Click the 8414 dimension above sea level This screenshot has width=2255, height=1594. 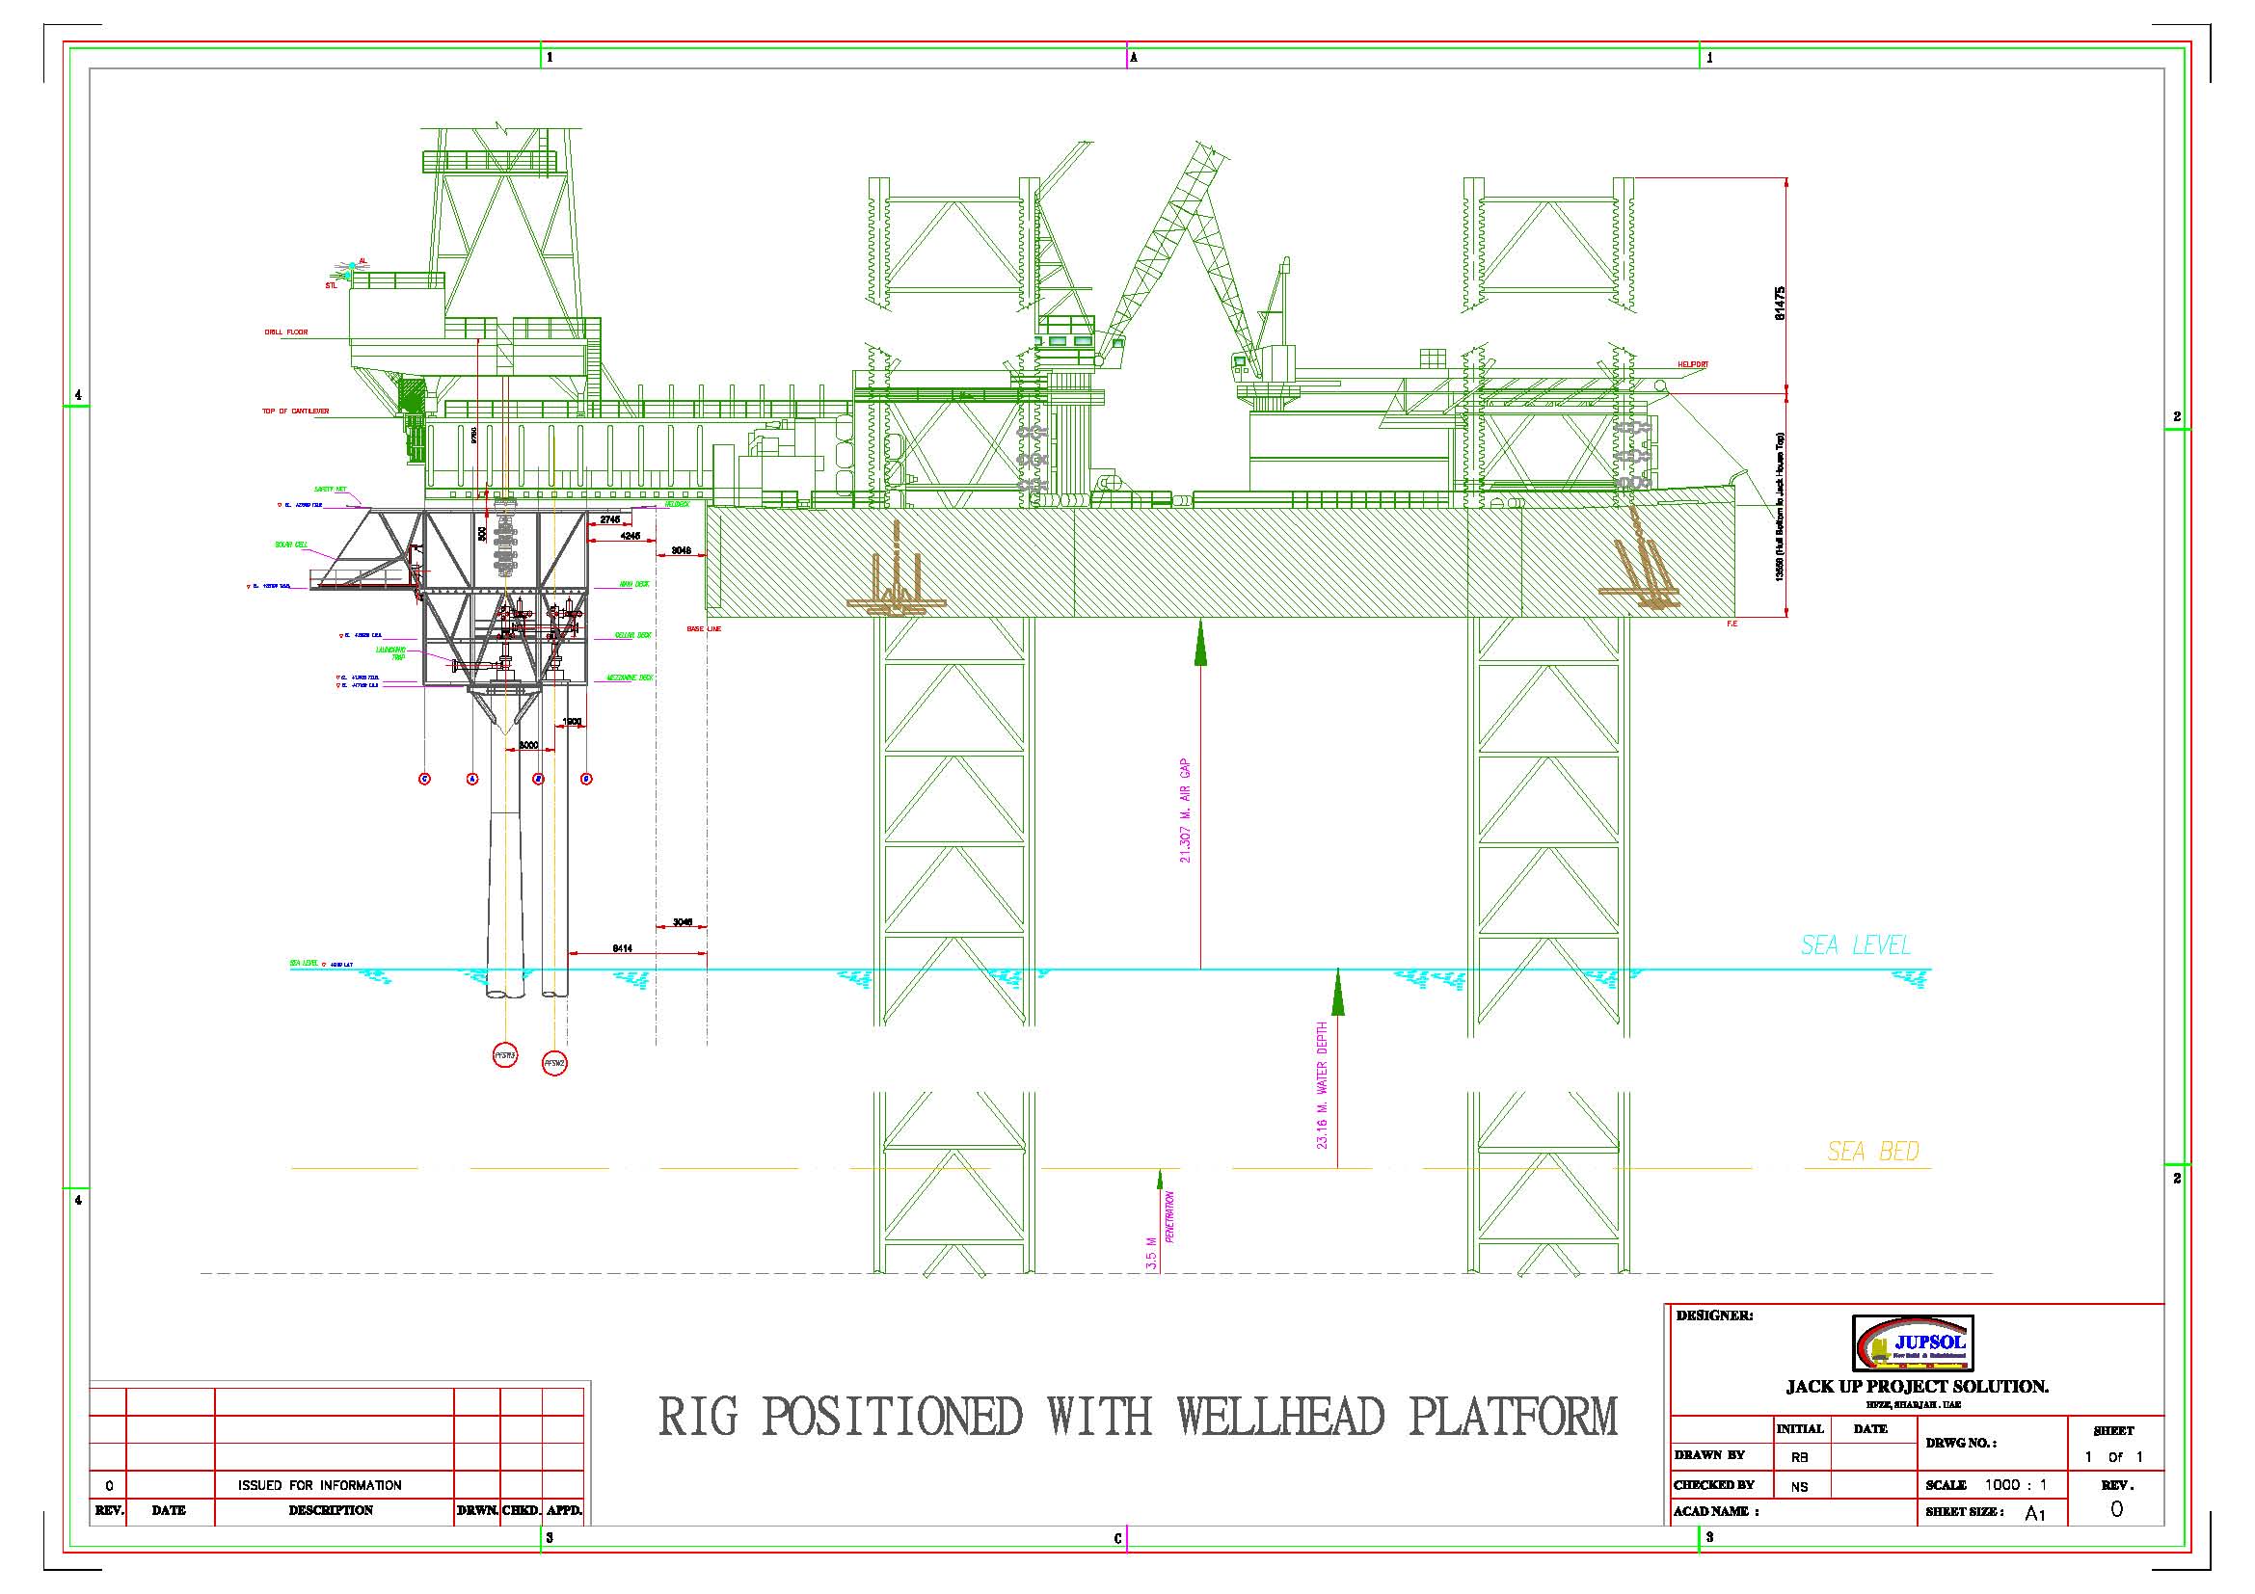[x=622, y=948]
